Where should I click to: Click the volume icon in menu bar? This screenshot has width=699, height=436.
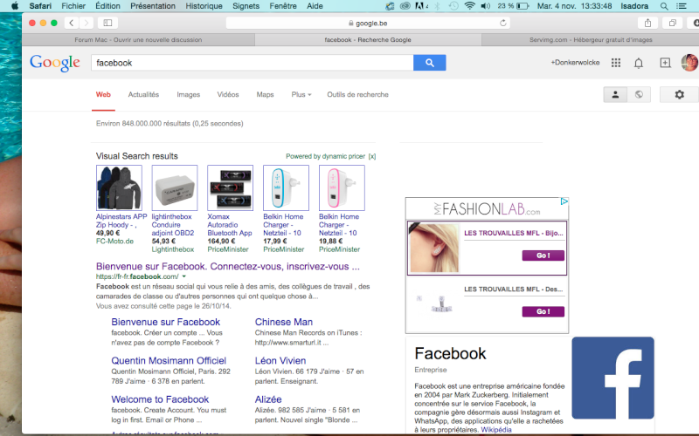pos(486,6)
